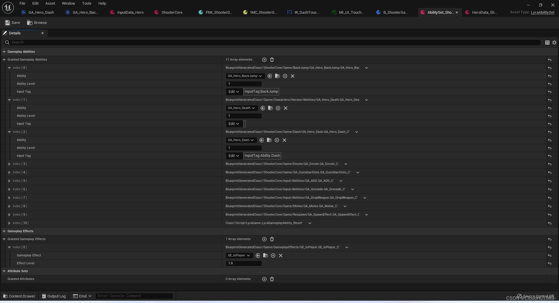
Task: Add element to Granted Gameplay Effects array
Action: pyautogui.click(x=264, y=239)
